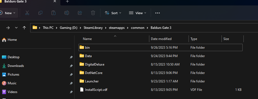Expand chevron after SteamLibrary breadcrumb

pyautogui.click(x=106, y=28)
